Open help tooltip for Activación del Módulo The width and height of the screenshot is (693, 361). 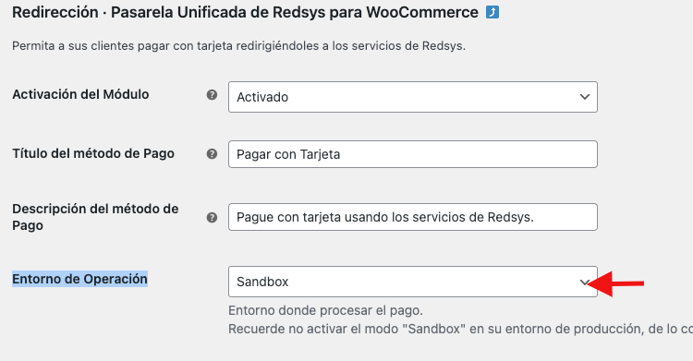213,94
